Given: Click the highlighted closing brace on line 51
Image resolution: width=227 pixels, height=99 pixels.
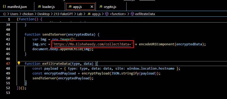Looking at the screenshot, I should pyautogui.click(x=26, y=83).
